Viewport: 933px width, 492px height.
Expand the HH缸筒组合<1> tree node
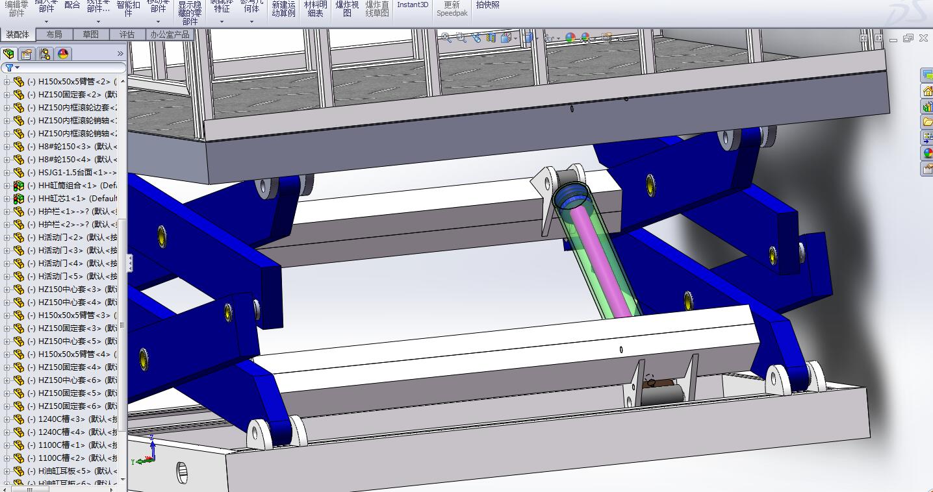[x=6, y=186]
